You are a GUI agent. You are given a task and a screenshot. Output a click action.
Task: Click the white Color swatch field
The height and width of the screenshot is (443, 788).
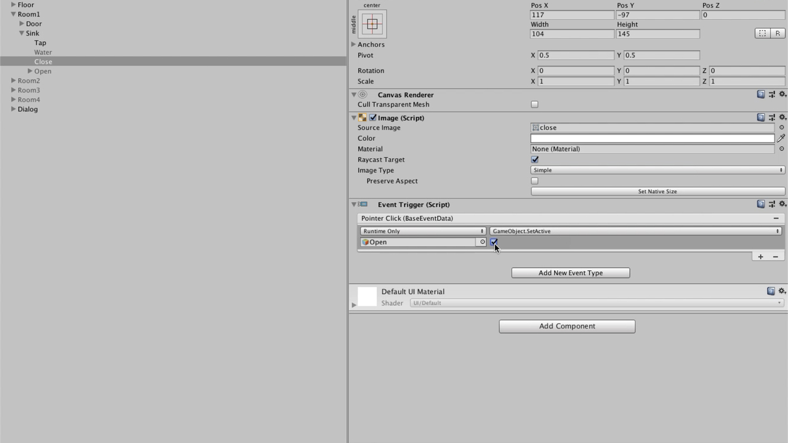(x=652, y=138)
